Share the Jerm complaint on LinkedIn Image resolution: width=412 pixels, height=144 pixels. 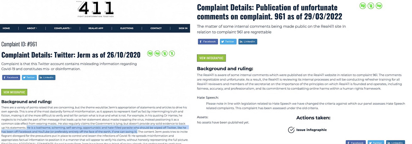47,78
